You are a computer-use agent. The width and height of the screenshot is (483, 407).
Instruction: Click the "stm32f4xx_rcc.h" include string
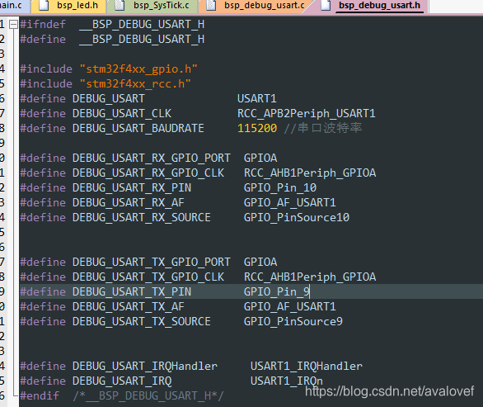coord(135,84)
